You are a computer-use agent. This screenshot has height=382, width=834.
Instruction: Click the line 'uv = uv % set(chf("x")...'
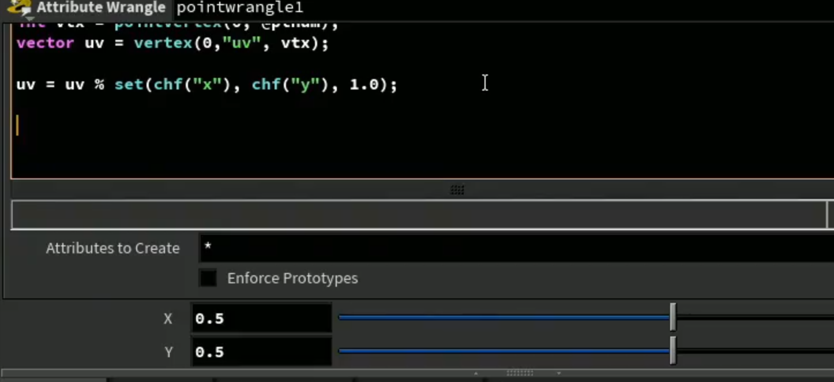[x=207, y=85]
